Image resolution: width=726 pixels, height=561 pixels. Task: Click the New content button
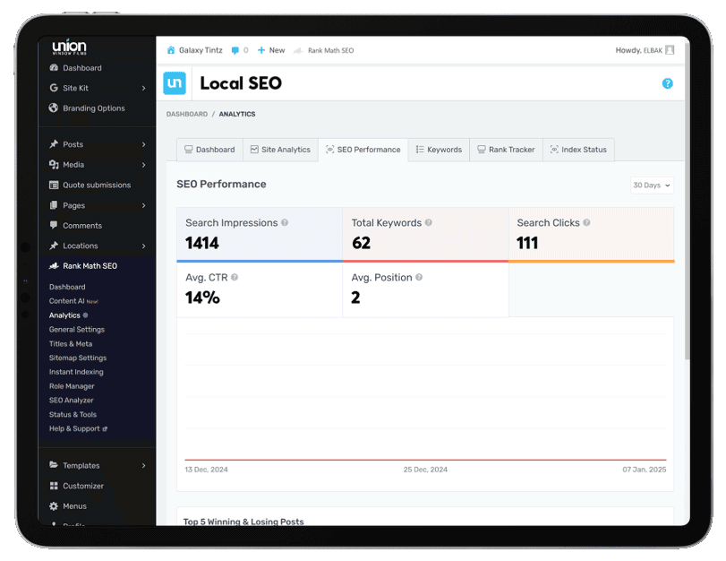coord(271,50)
